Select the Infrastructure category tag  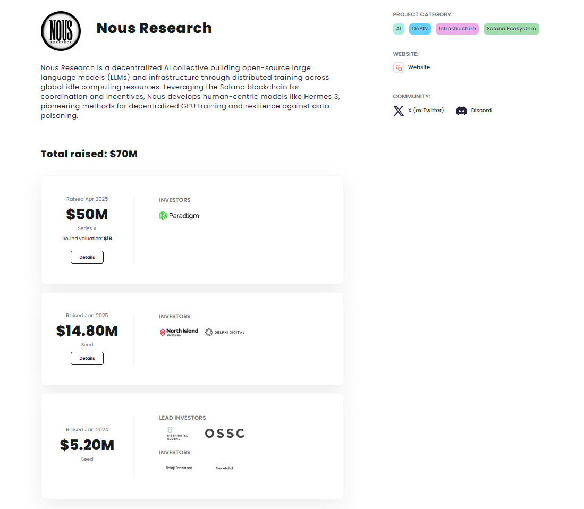pos(457,29)
